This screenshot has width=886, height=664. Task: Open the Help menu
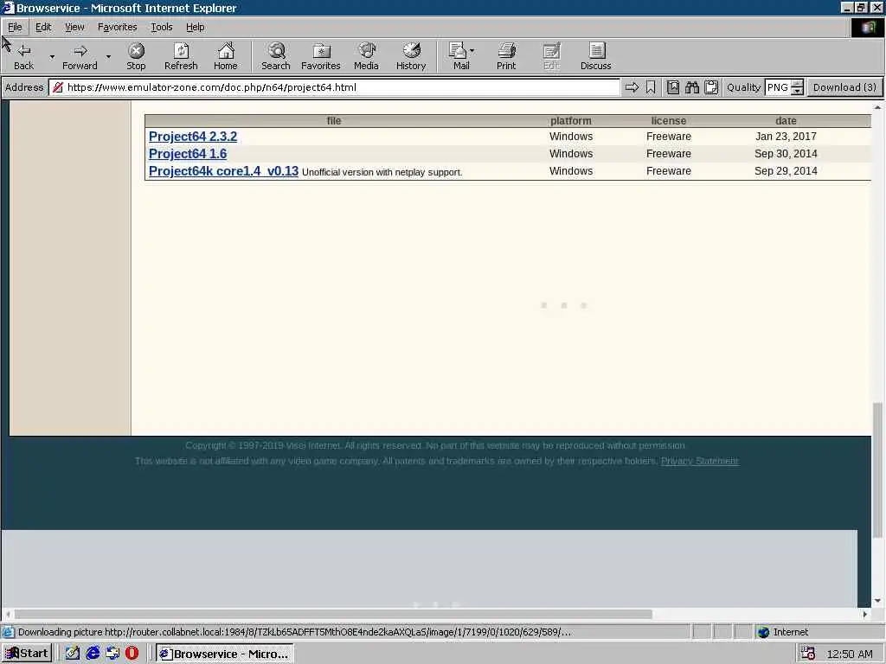point(195,27)
